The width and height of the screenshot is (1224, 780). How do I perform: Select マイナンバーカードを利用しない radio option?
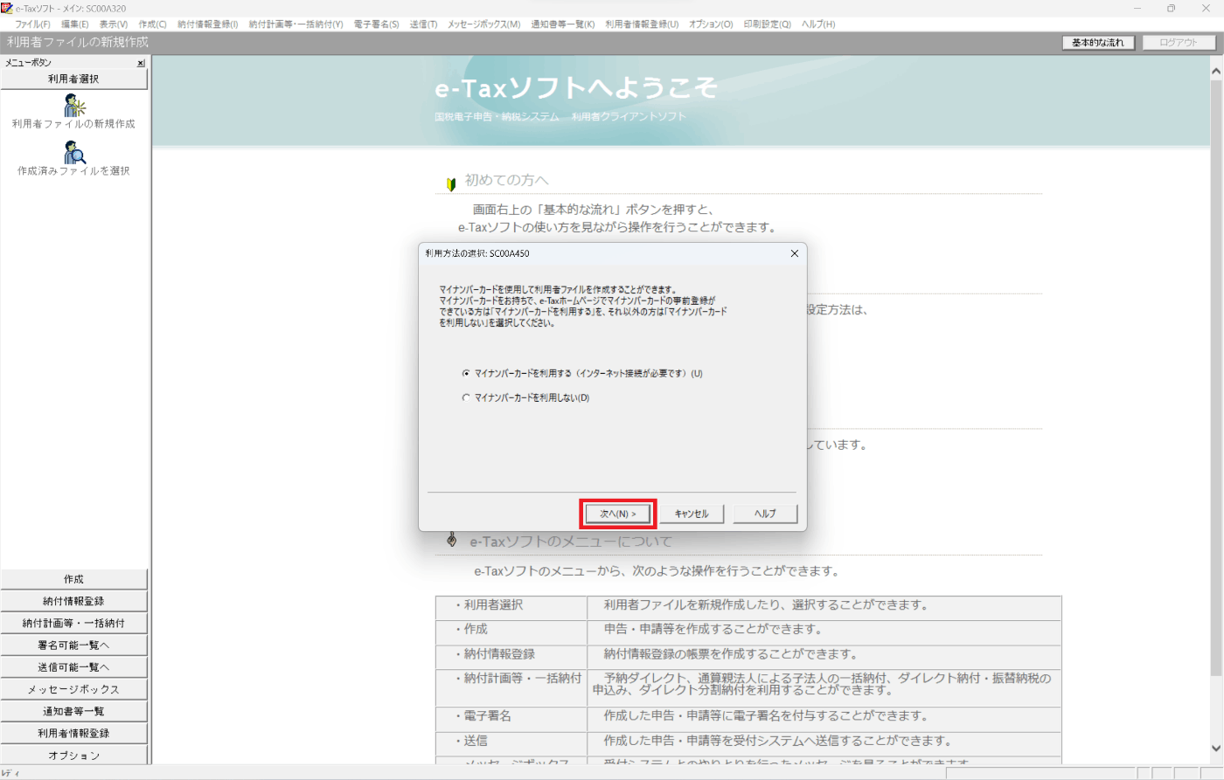pos(466,397)
